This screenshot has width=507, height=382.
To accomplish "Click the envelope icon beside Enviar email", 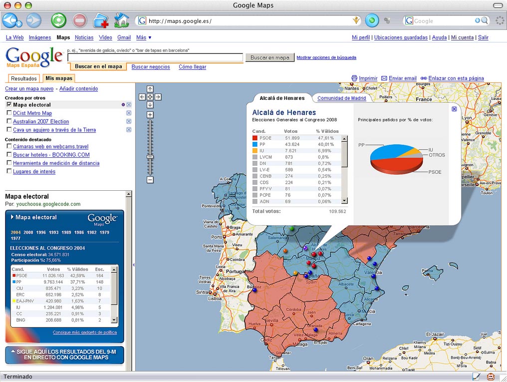I will (384, 78).
